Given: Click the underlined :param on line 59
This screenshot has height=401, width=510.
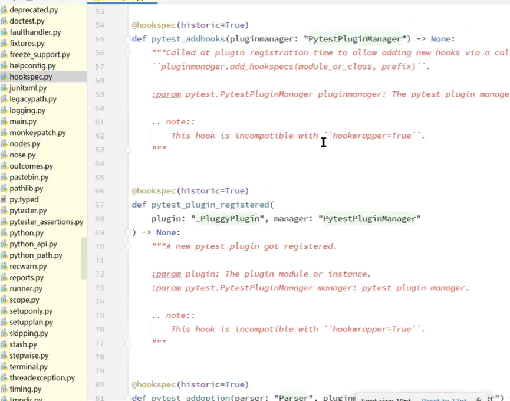Looking at the screenshot, I should 166,94.
